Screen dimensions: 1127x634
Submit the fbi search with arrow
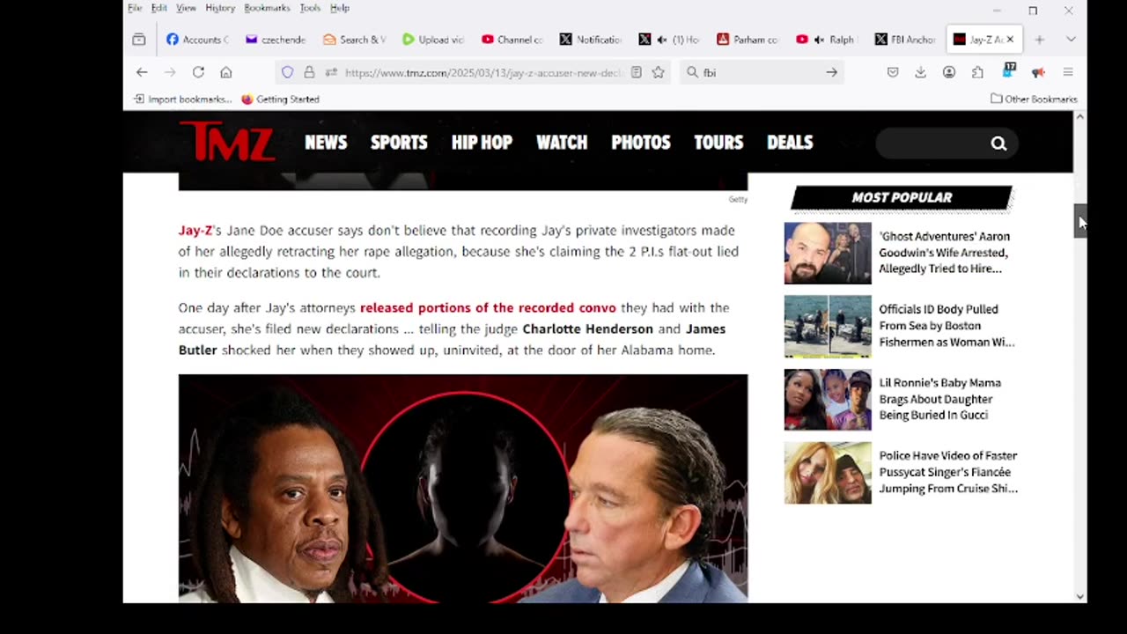(x=831, y=72)
